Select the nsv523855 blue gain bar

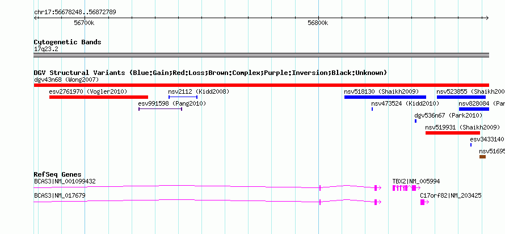tap(461, 97)
